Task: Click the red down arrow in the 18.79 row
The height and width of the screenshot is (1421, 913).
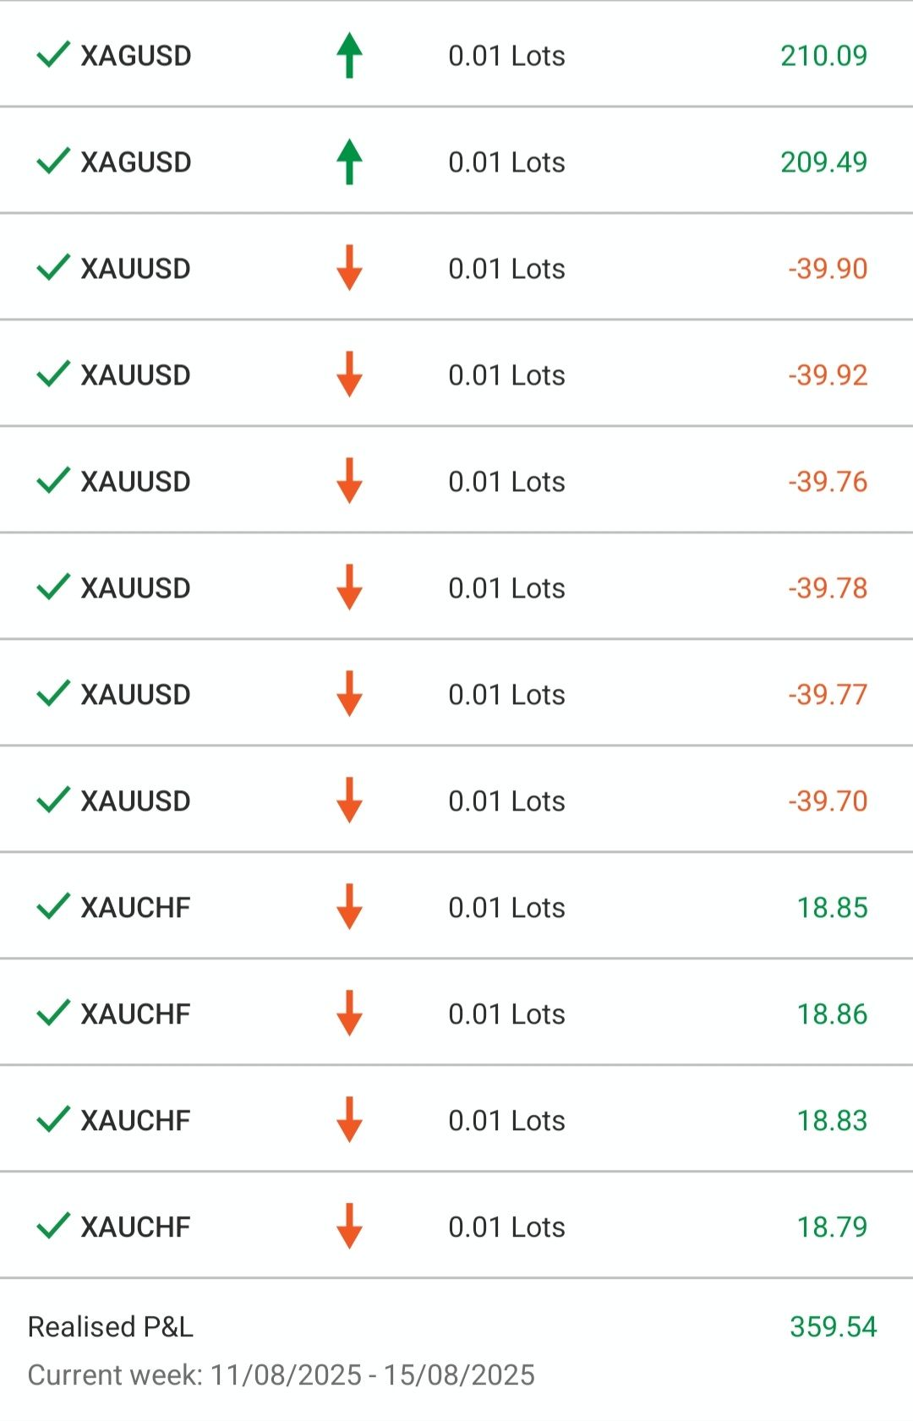Action: click(x=349, y=1227)
